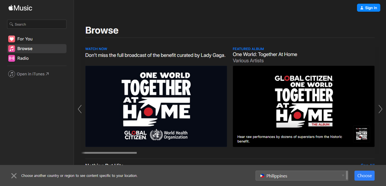The width and height of the screenshot is (386, 186).
Task: Open the Watch Now link
Action: tap(96, 49)
